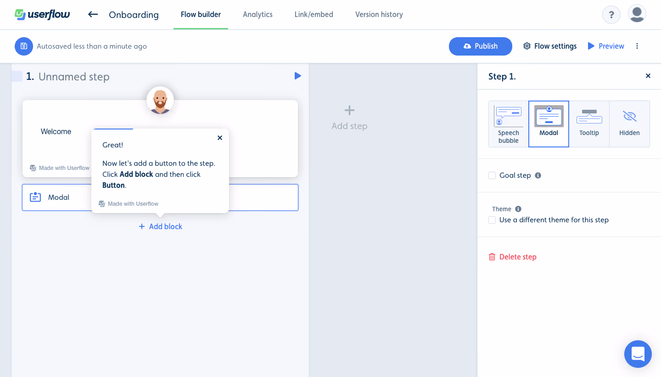Open Flow settings
661x377 pixels.
(550, 46)
